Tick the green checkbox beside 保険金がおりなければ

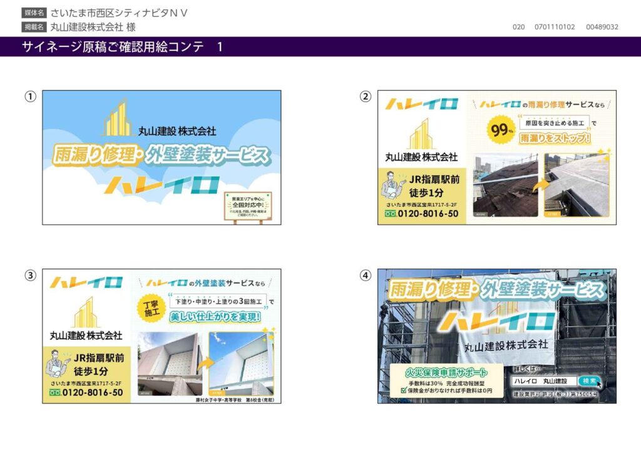click(404, 390)
